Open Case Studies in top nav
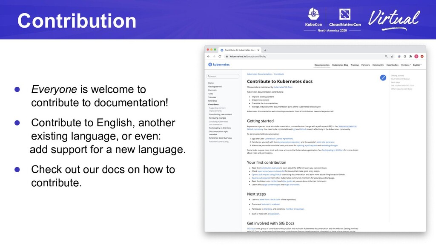The image size is (436, 245). (392, 65)
